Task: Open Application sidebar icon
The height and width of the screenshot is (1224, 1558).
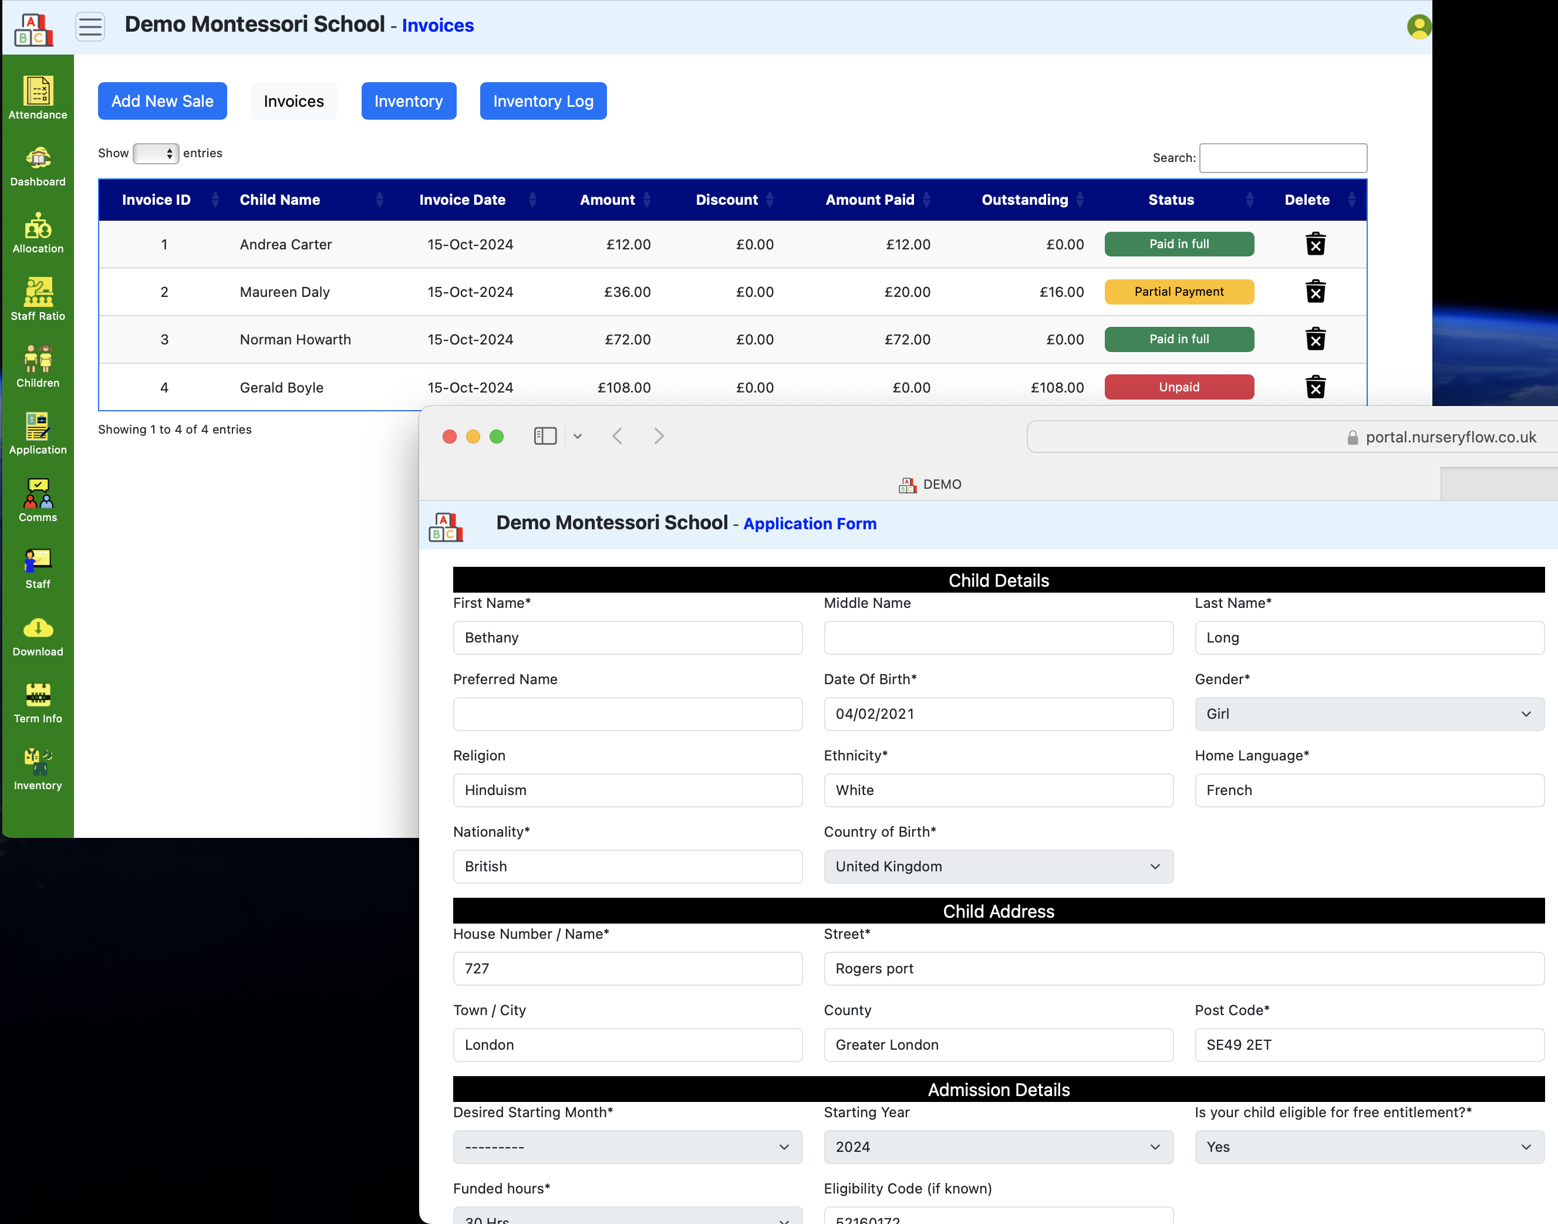Action: (x=38, y=434)
